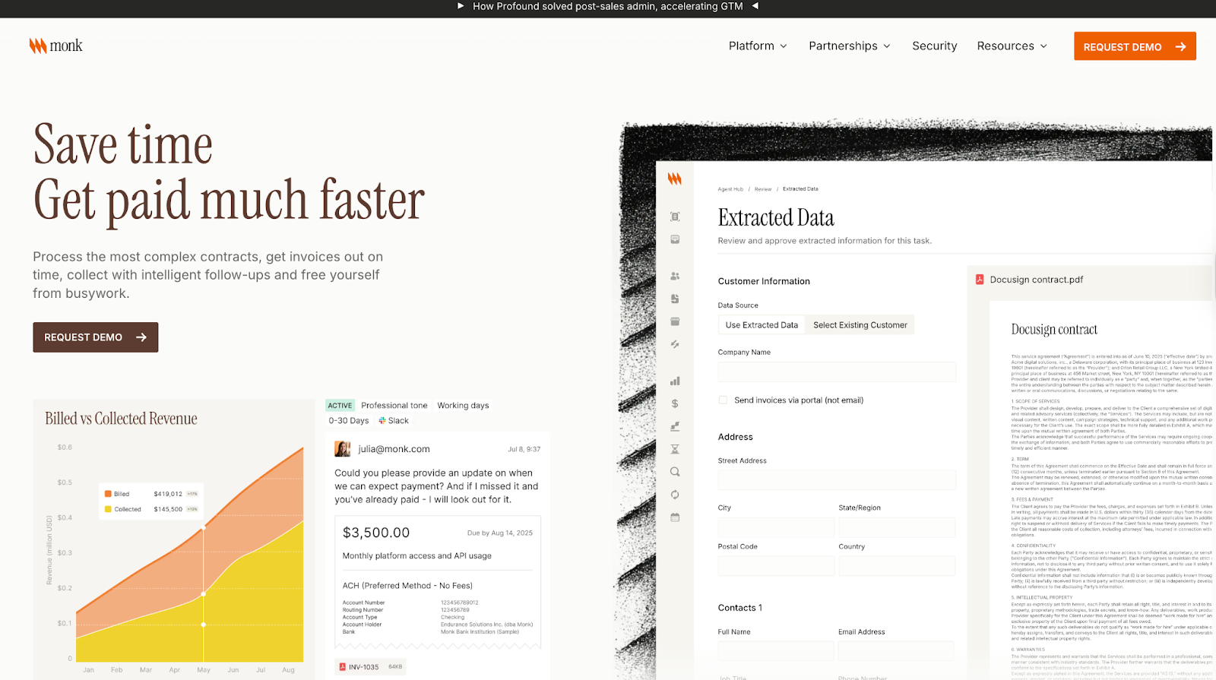The width and height of the screenshot is (1216, 680).
Task: Open the magnifier search icon in sidebar
Action: click(675, 472)
